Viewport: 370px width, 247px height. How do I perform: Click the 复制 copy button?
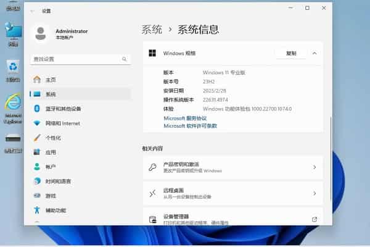(x=291, y=54)
